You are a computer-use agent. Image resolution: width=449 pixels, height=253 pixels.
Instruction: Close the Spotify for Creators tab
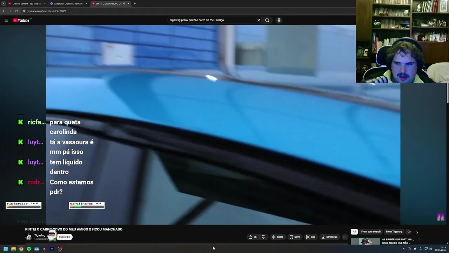pyautogui.click(x=86, y=4)
